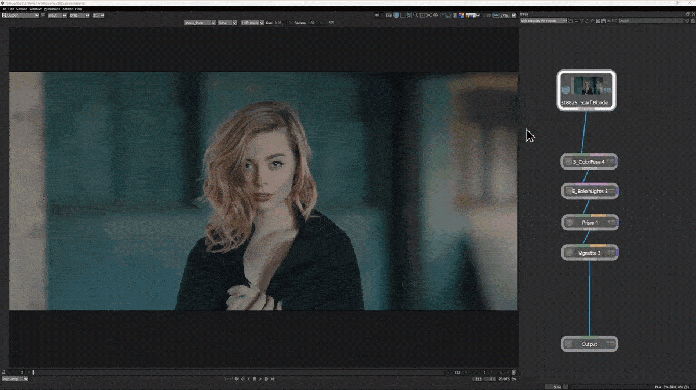This screenshot has width=696, height=390.
Task: Open the Workspace menu
Action: [52, 9]
